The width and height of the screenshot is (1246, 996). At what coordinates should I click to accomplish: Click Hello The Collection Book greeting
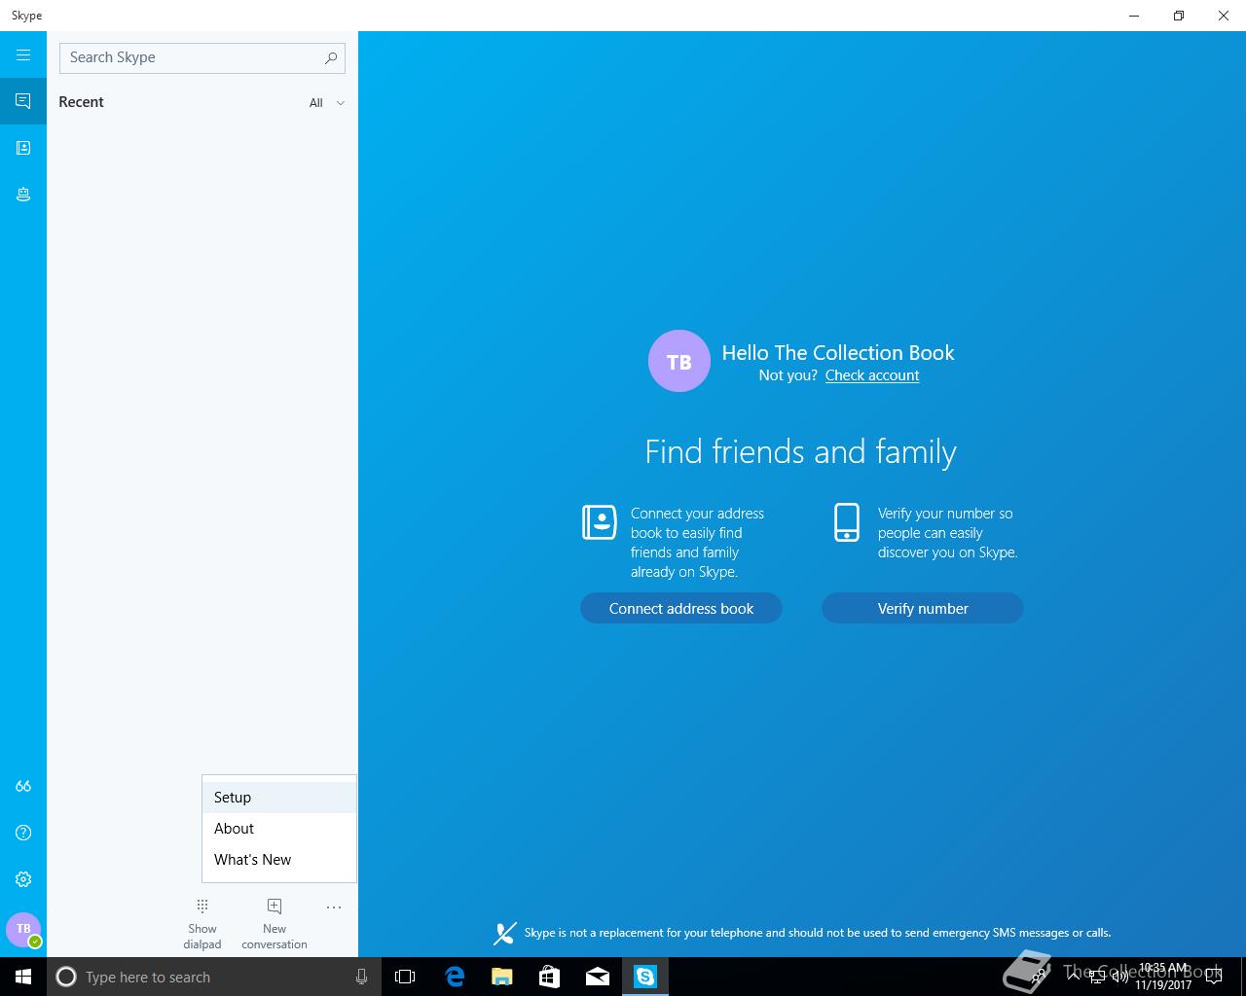pyautogui.click(x=838, y=352)
